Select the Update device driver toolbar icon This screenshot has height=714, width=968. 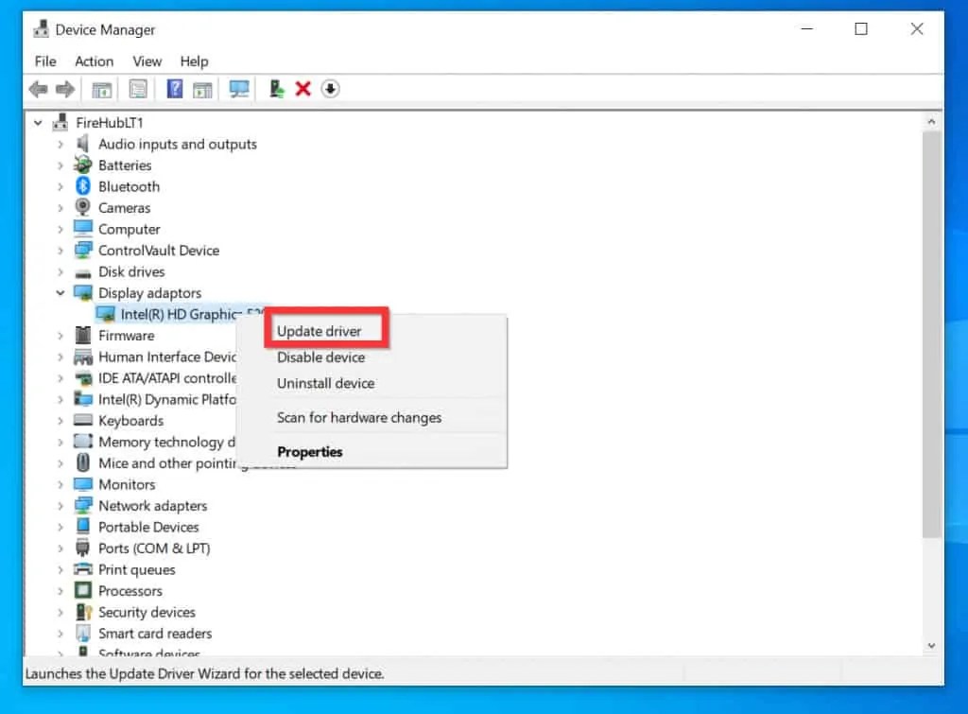(x=276, y=88)
